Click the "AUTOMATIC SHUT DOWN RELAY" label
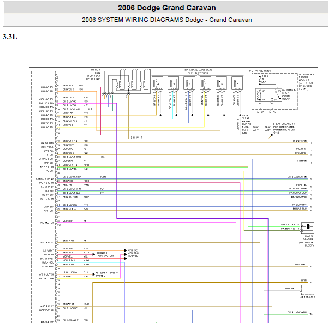This screenshot has width=328, height=323. 289,94
